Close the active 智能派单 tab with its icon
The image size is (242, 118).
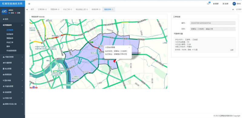point(112,9)
